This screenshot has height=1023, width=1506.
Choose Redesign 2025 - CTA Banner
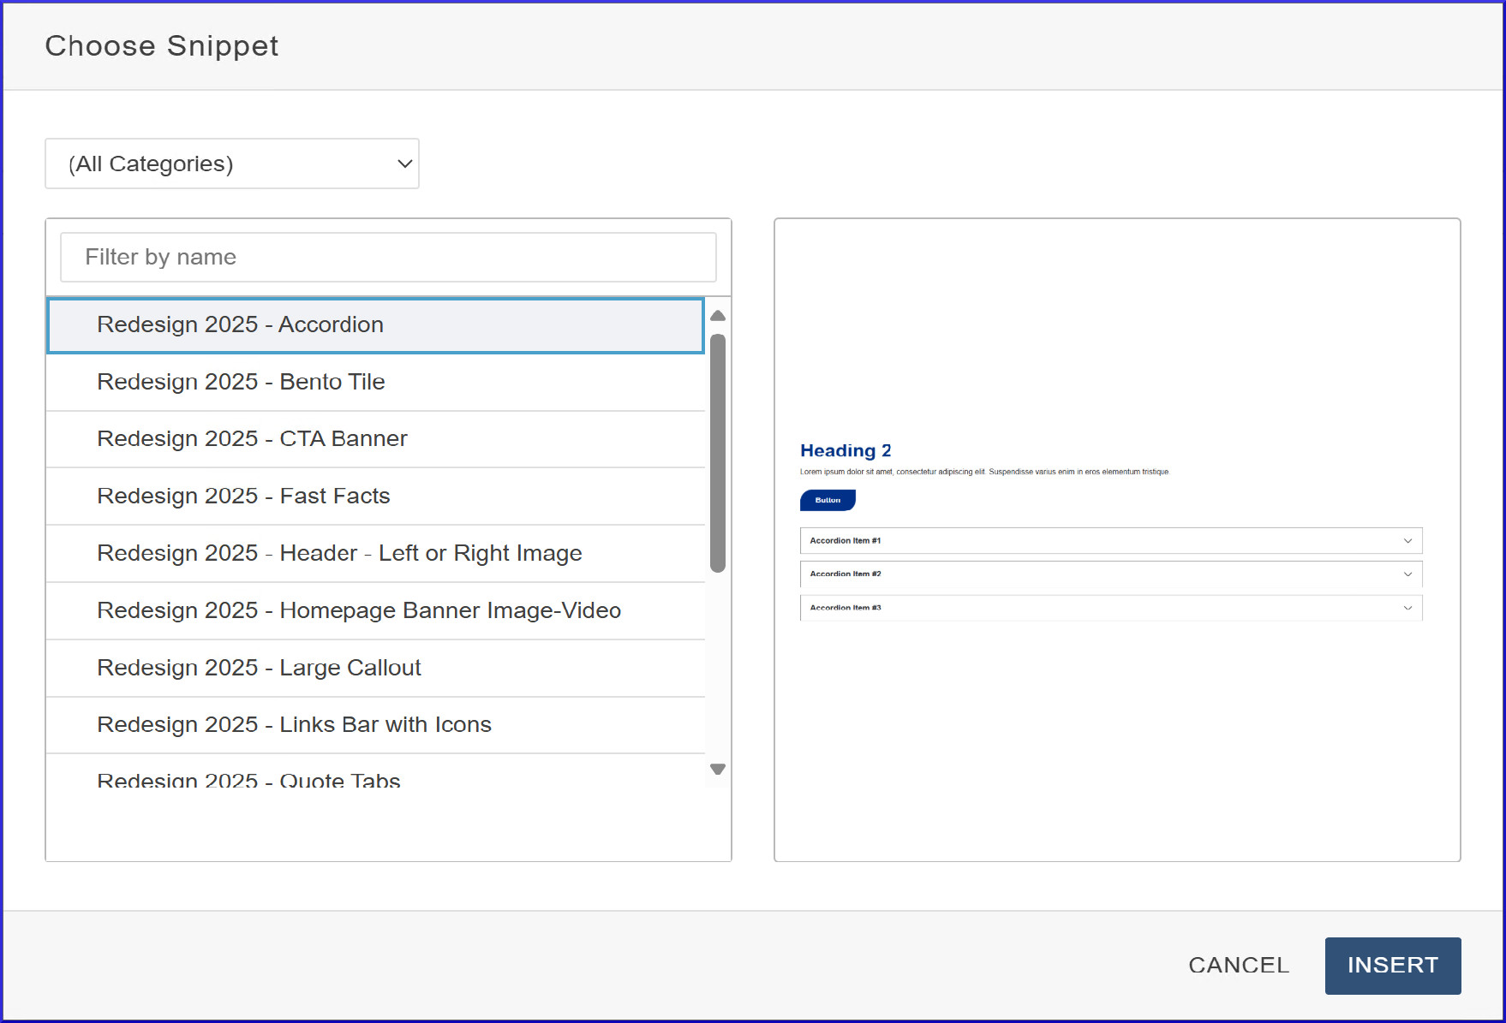(x=375, y=439)
